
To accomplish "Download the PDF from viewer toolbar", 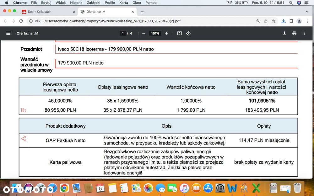I will tap(284, 34).
